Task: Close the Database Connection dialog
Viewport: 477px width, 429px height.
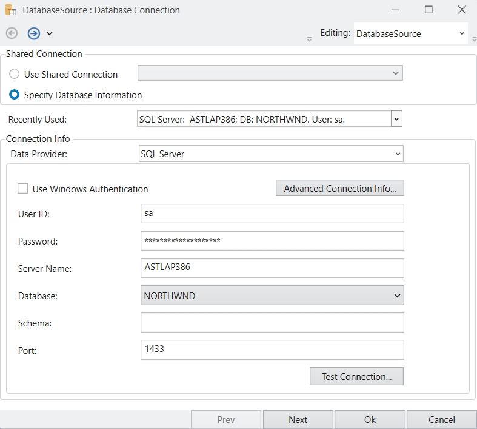Action: point(461,10)
